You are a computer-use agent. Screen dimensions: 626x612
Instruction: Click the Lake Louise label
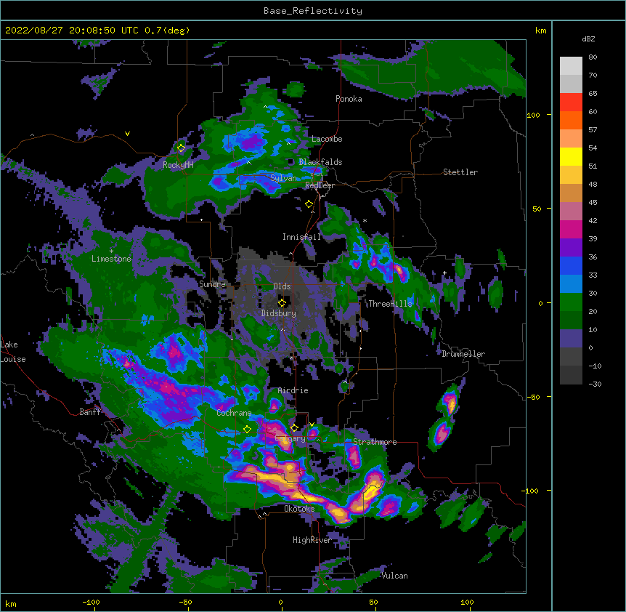[13, 352]
